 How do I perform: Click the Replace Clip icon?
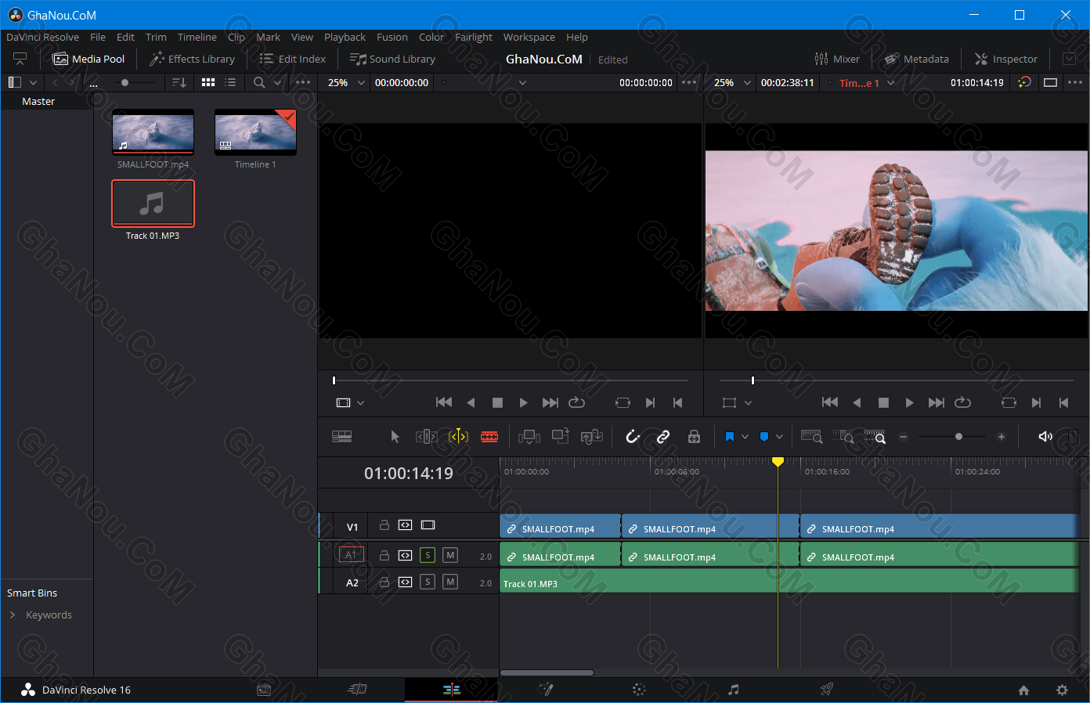click(x=591, y=437)
